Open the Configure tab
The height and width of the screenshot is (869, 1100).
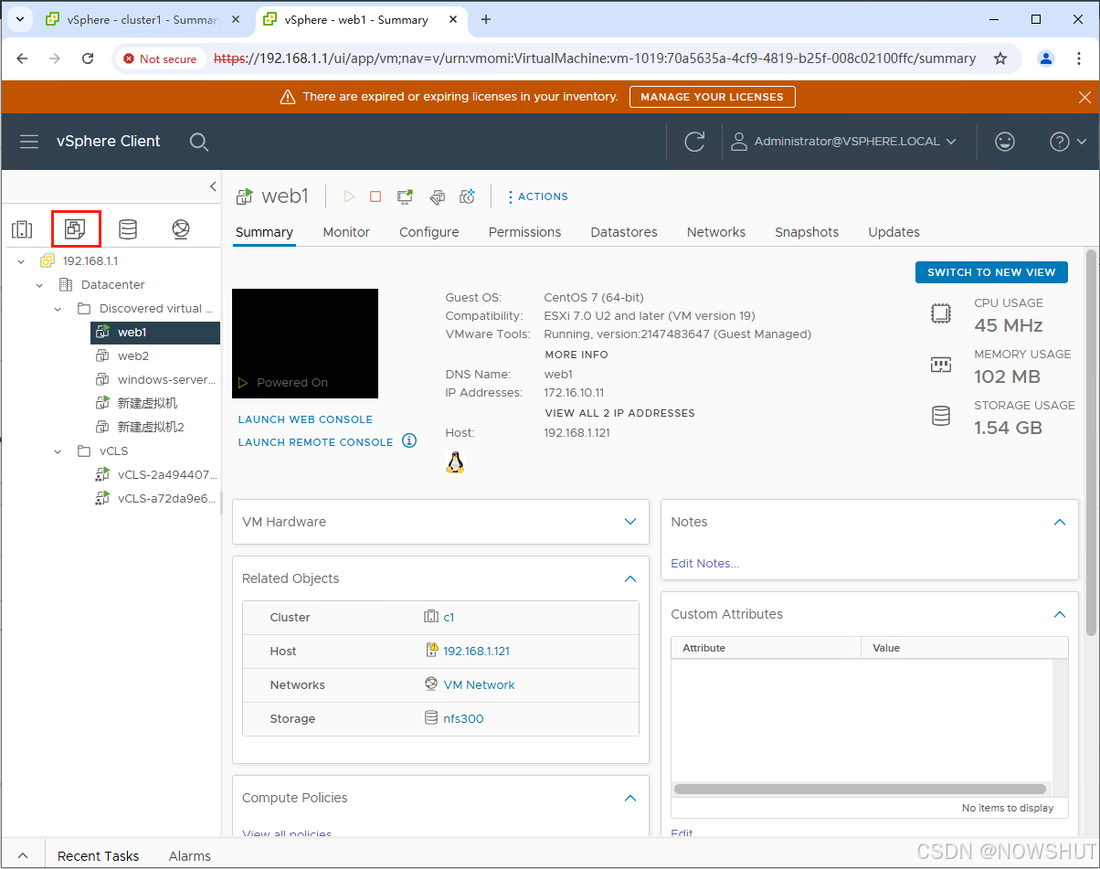[428, 232]
